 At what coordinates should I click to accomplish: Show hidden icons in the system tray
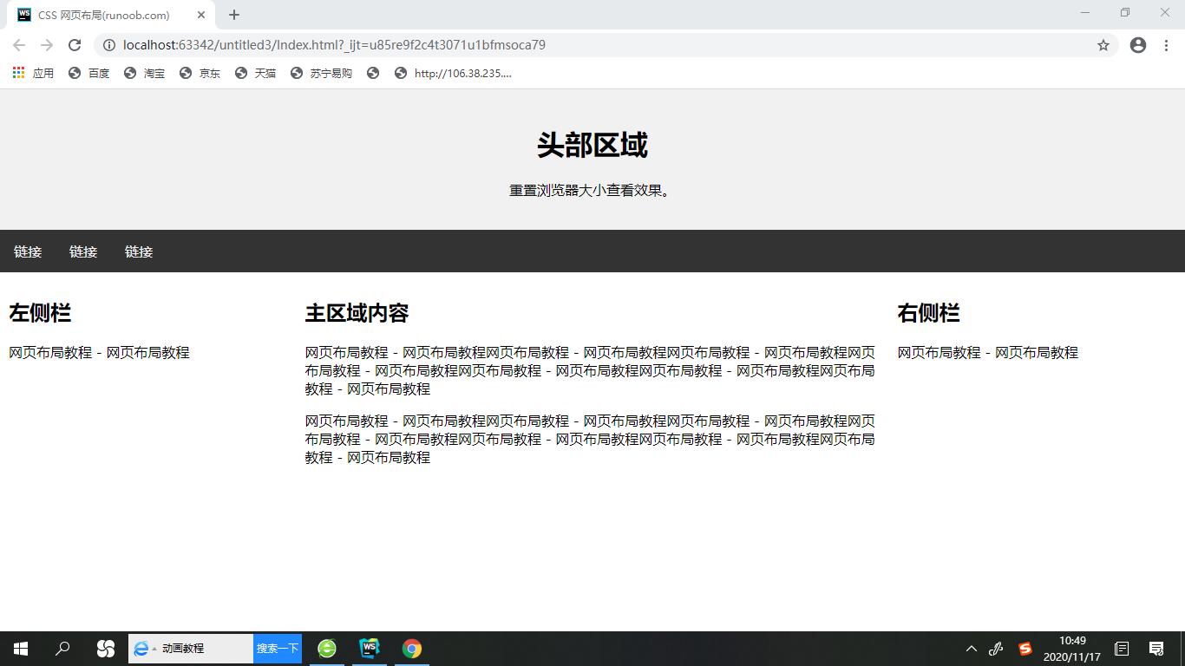click(x=971, y=648)
